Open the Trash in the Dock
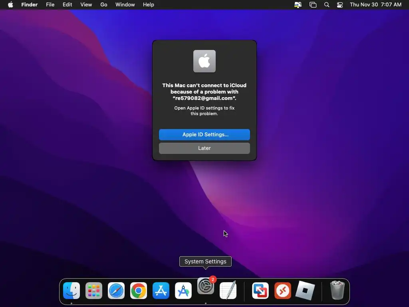This screenshot has height=307, width=409. tap(337, 290)
